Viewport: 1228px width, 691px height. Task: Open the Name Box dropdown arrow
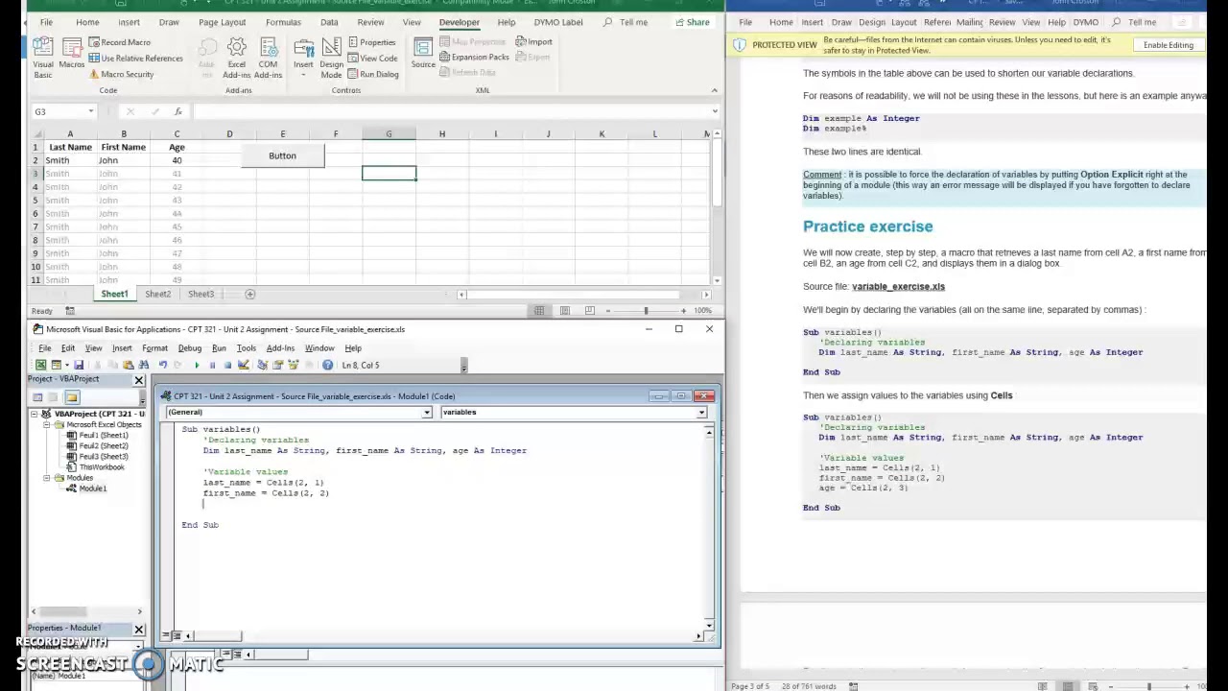[x=91, y=111]
